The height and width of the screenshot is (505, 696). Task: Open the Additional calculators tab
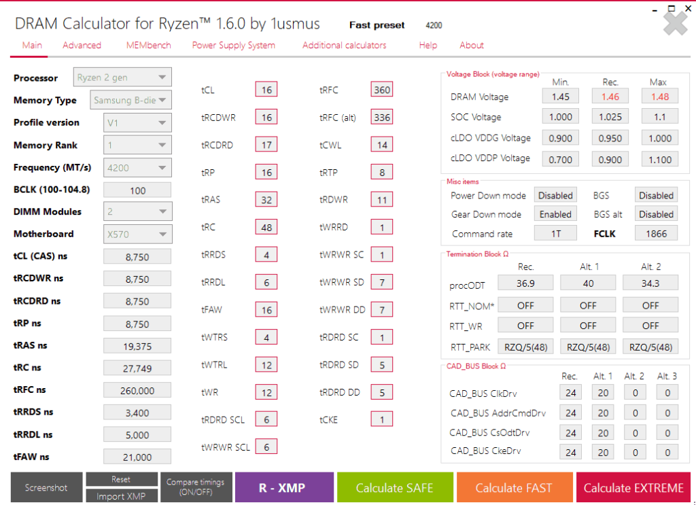(x=344, y=46)
